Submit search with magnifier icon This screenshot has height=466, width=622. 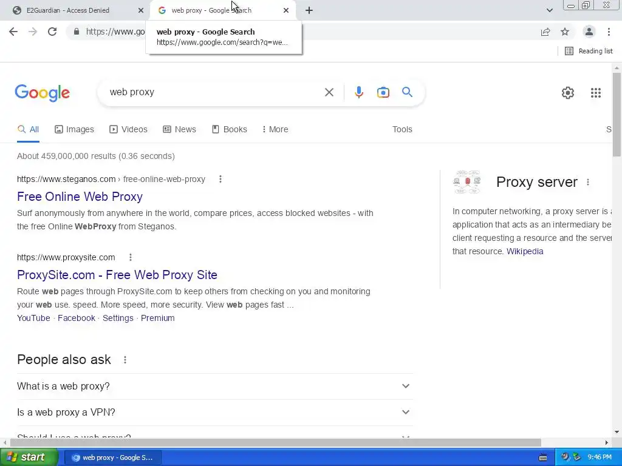point(407,92)
